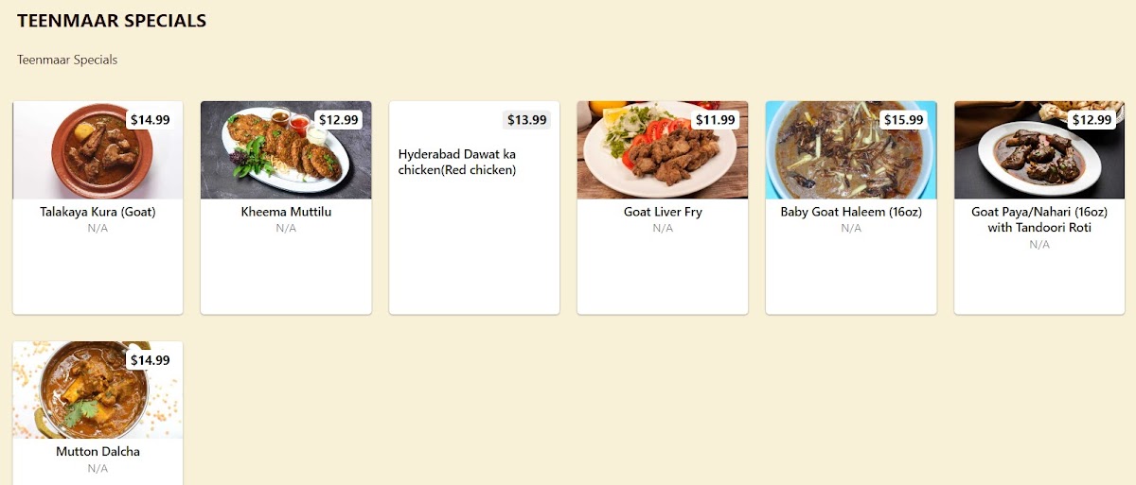The height and width of the screenshot is (485, 1136).
Task: Click the Talakaya Kura $14.99 price tag
Action: [x=150, y=120]
